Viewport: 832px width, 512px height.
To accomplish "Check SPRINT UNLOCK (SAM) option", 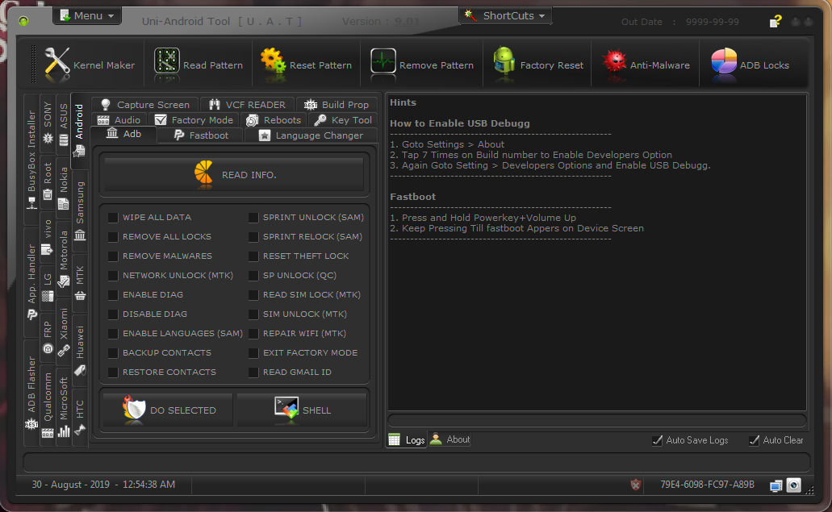I will point(253,218).
